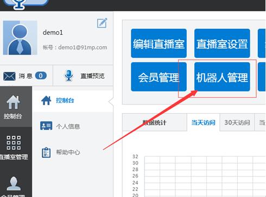The width and height of the screenshot is (266, 197).
Task: Click the 直播预览 microphone icon
Action: click(x=69, y=76)
